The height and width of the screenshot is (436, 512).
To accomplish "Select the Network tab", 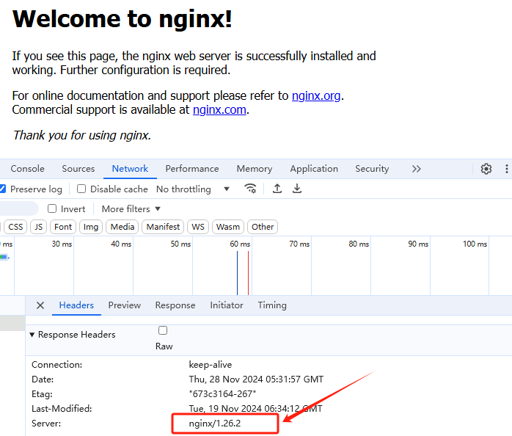I will (x=130, y=169).
